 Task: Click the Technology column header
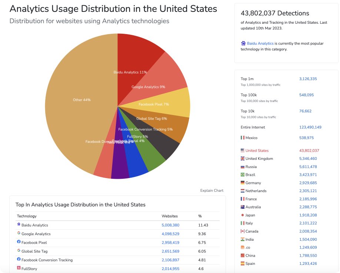tap(27, 216)
